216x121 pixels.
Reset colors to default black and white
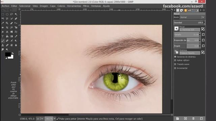pos(6,58)
